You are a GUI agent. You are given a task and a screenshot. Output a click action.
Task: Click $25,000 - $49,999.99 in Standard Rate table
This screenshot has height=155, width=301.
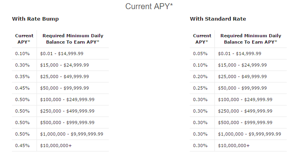(x=242, y=77)
